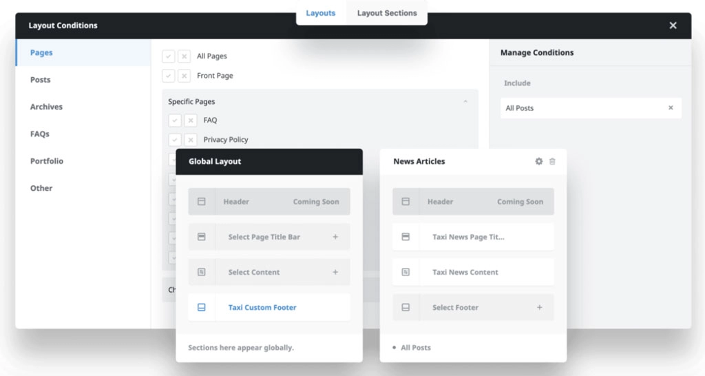
Task: Click 'Sections here appear globally.' note
Action: 241,348
